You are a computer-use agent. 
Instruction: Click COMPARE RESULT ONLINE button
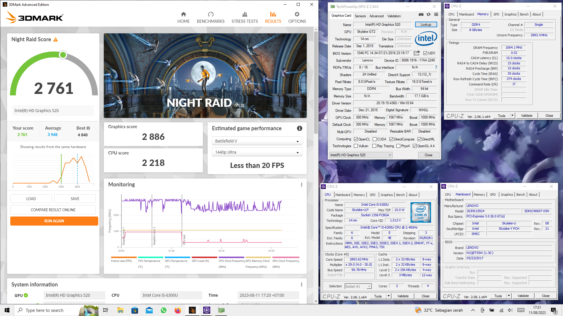(x=53, y=210)
